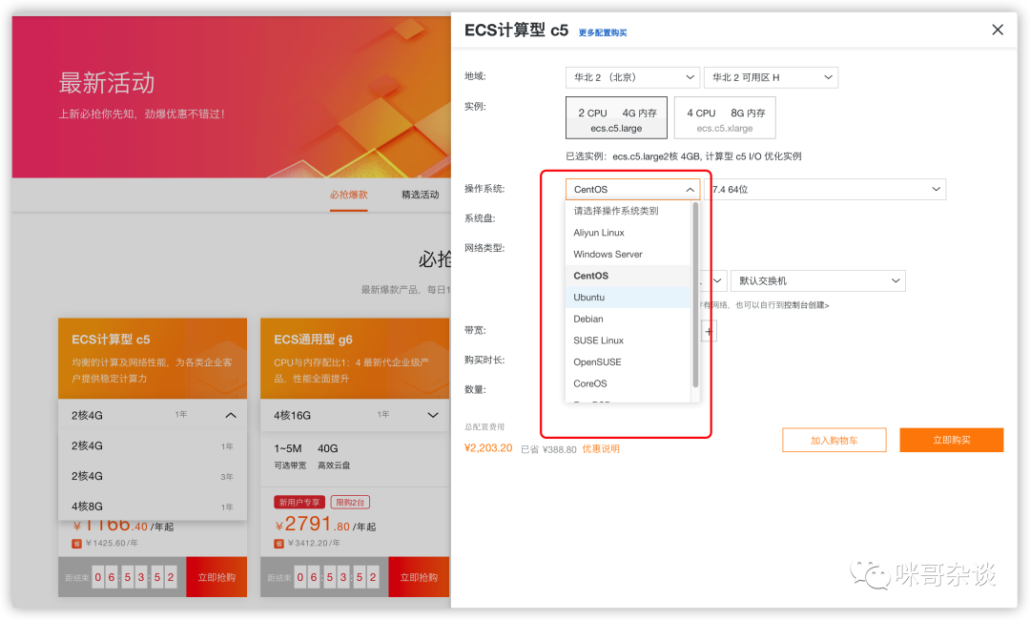1030x620 pixels.
Task: Switch to the 精选活动 tab
Action: (x=420, y=196)
